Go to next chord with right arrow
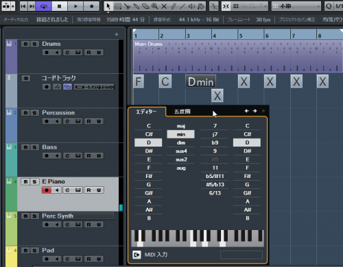This screenshot has height=267, width=343. click(x=255, y=111)
